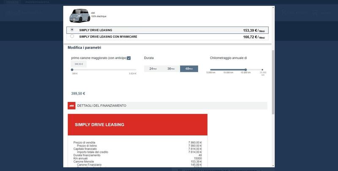
Task: Choose the 48 months duration
Action: click(189, 69)
